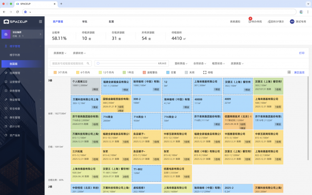Expand the 统计分析 chevron

point(40,126)
